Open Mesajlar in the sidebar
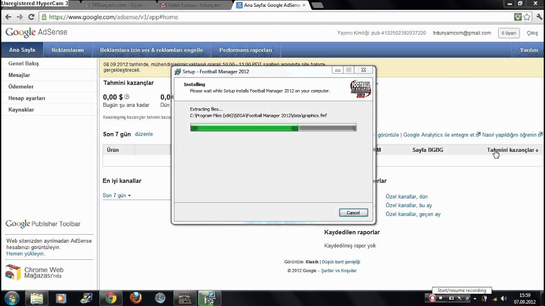545x306 pixels. click(x=19, y=75)
